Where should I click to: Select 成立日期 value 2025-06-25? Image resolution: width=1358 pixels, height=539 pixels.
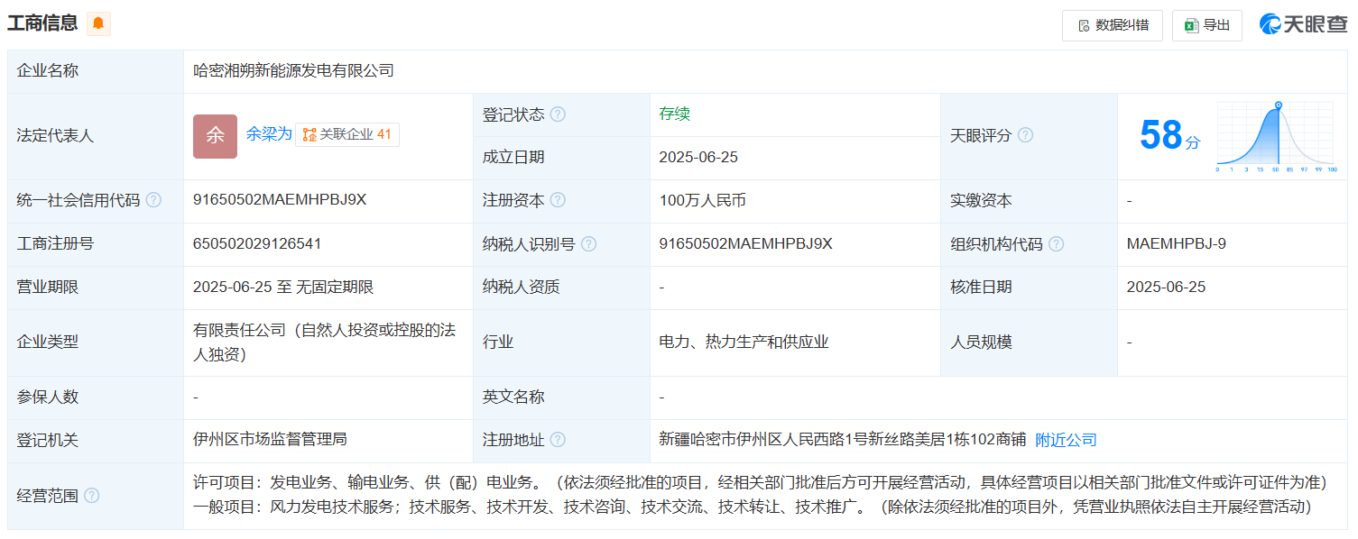(x=698, y=157)
